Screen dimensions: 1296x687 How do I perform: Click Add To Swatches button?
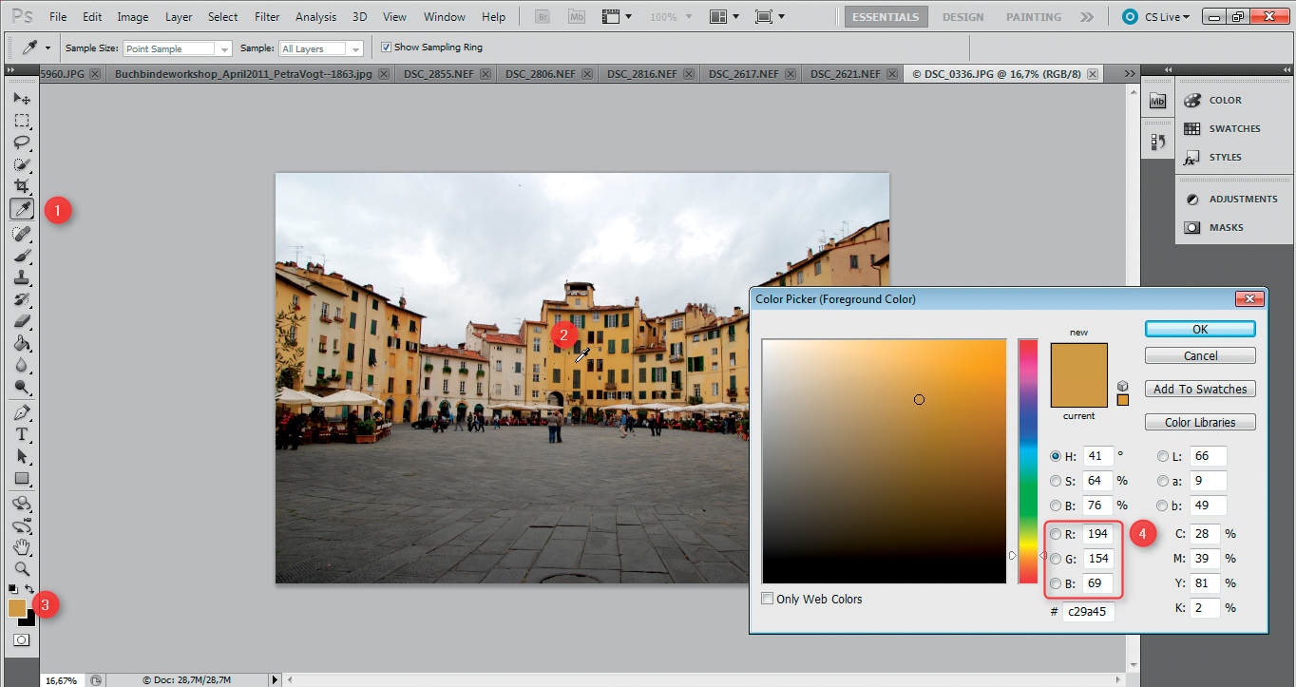coord(1200,389)
